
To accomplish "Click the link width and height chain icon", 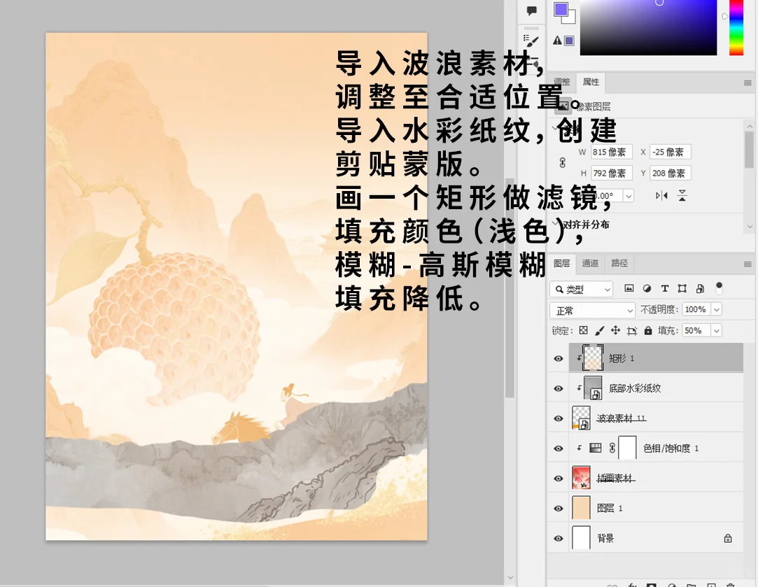I will coord(562,162).
